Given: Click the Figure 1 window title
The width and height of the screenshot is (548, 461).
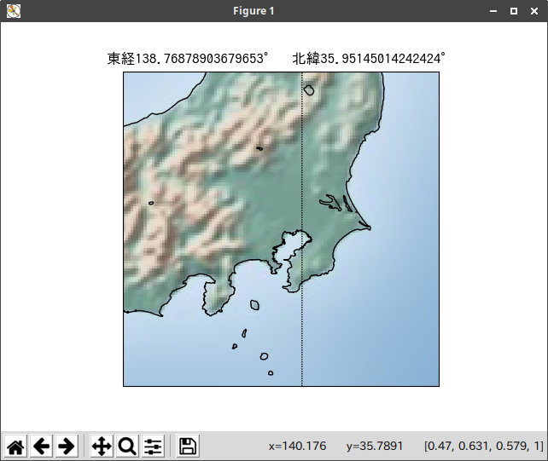Looking at the screenshot, I should pos(254,11).
